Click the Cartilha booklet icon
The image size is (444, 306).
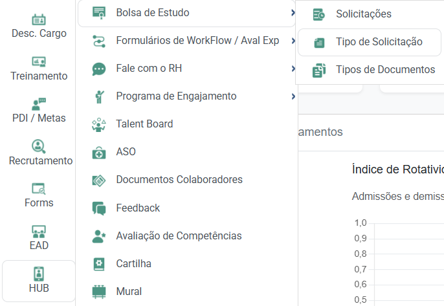[x=99, y=264]
